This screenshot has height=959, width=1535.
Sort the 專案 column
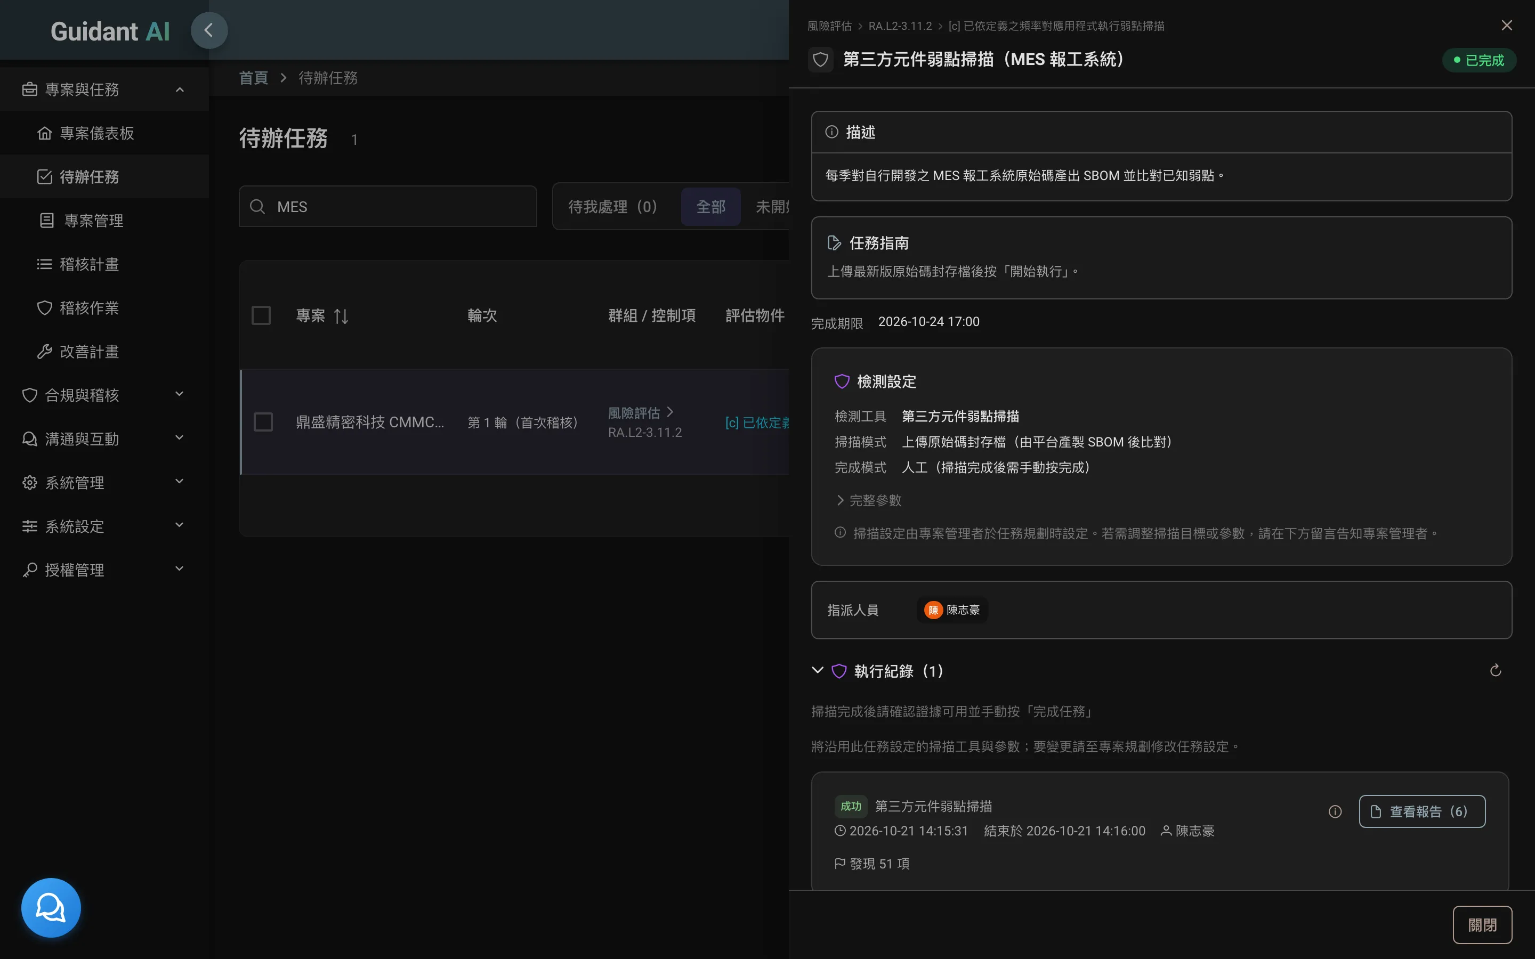tap(341, 316)
